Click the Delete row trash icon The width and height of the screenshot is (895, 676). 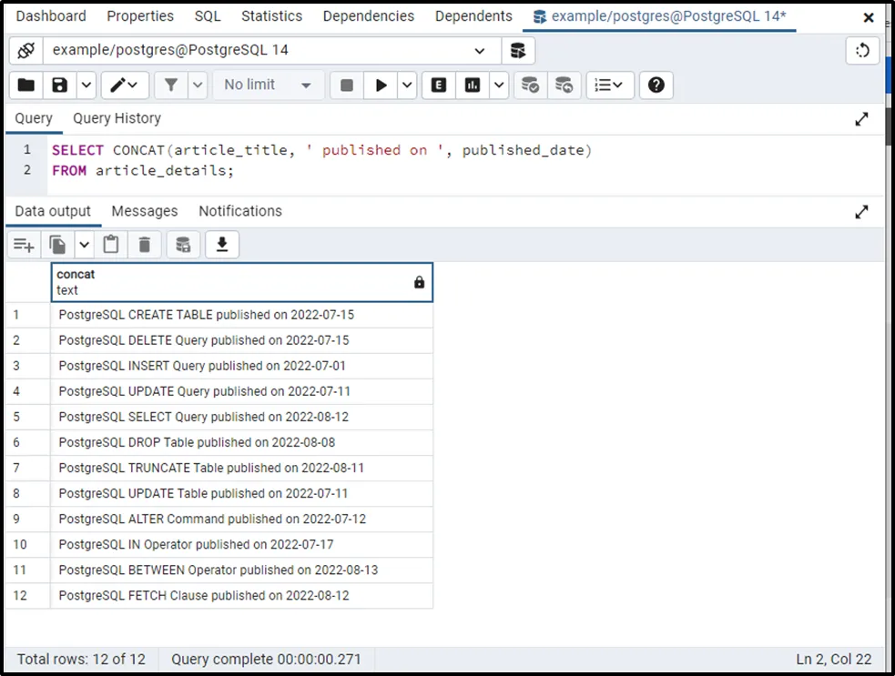point(144,244)
